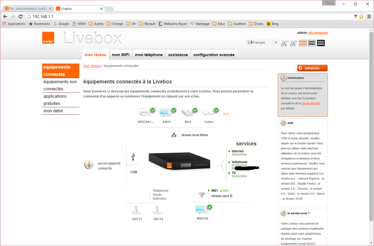Open the Google bookmark
Viewport: 374px width, 246px height.
pyautogui.click(x=61, y=24)
